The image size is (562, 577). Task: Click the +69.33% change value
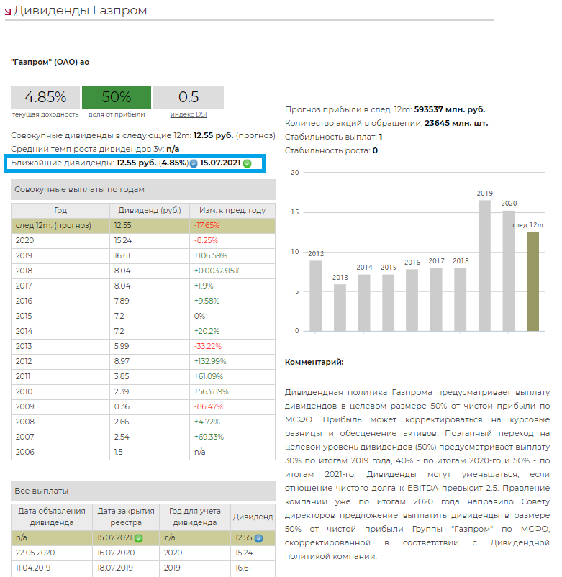[x=209, y=437]
